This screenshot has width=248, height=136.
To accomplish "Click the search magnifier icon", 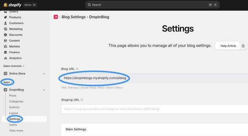I will [x=89, y=5].
